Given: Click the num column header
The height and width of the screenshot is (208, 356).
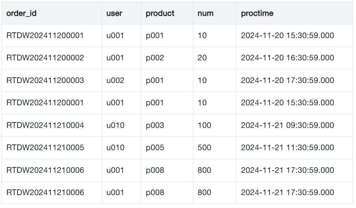Looking at the screenshot, I should [x=206, y=13].
